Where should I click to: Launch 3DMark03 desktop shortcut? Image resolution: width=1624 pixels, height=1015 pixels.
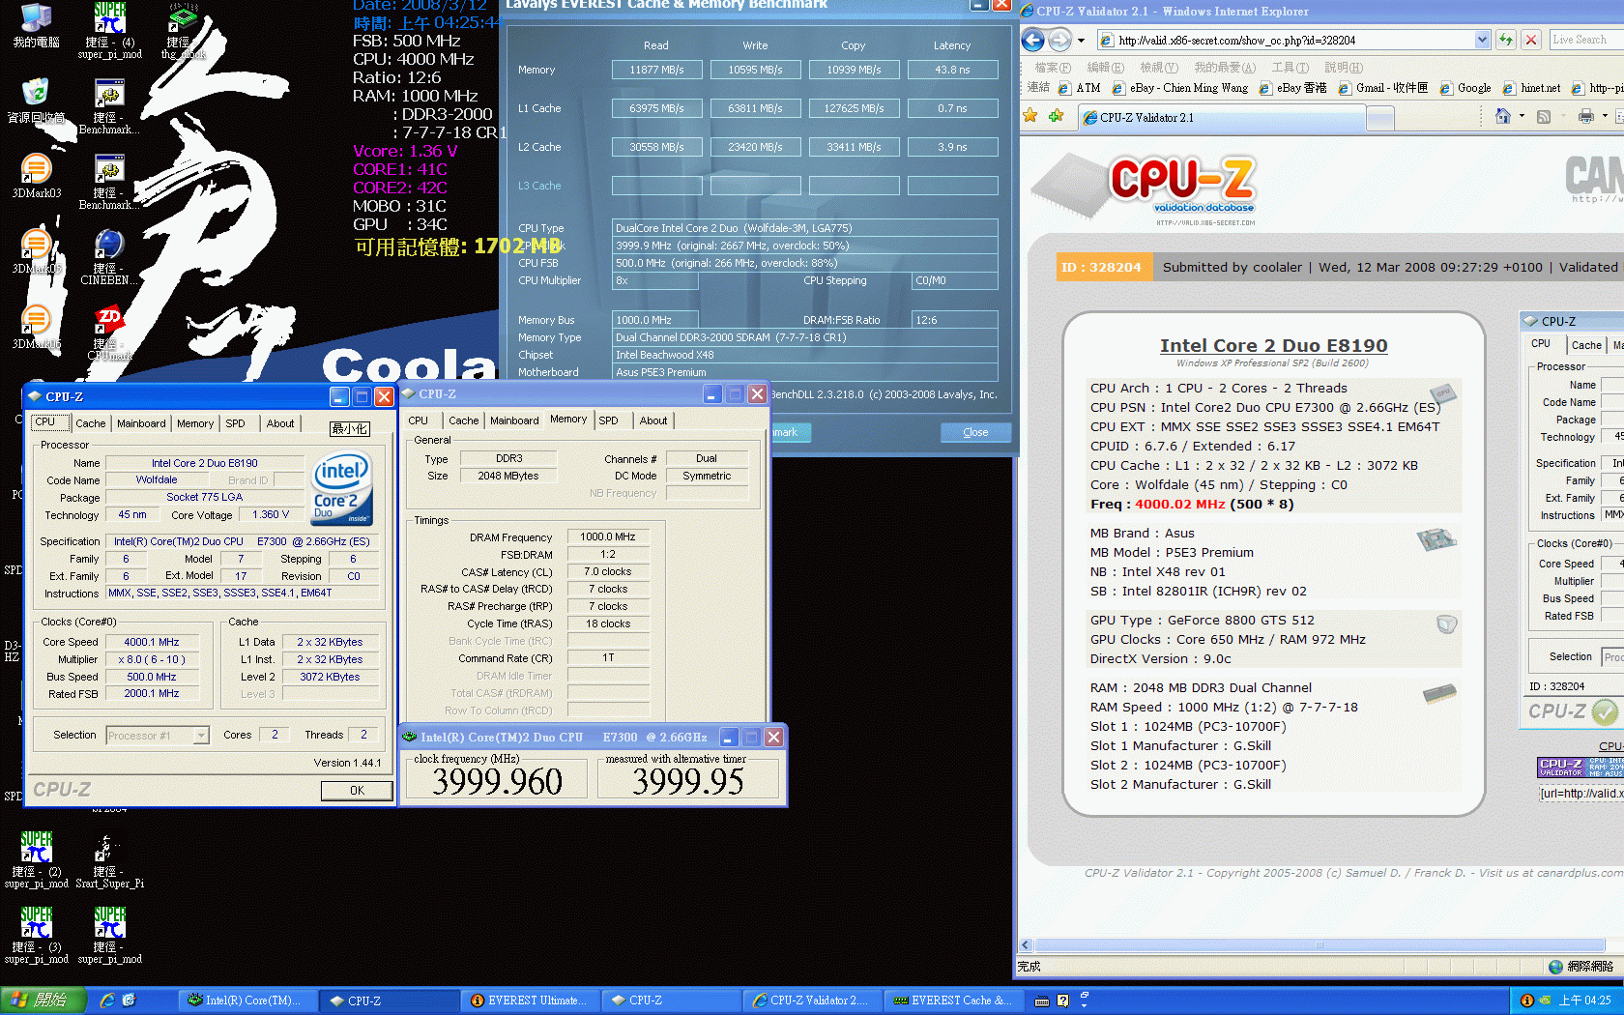pyautogui.click(x=36, y=176)
